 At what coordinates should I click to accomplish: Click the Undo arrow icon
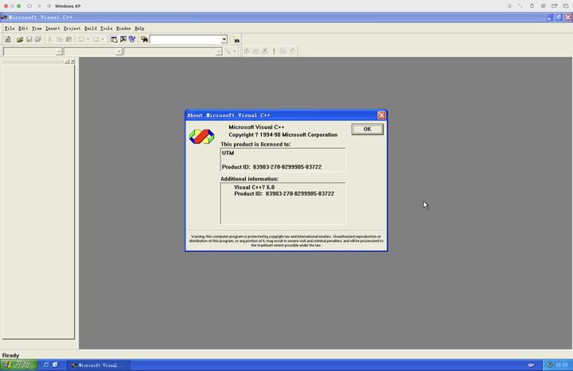tap(81, 40)
